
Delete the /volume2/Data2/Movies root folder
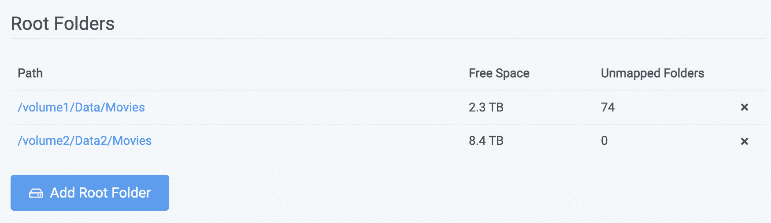pyautogui.click(x=744, y=141)
